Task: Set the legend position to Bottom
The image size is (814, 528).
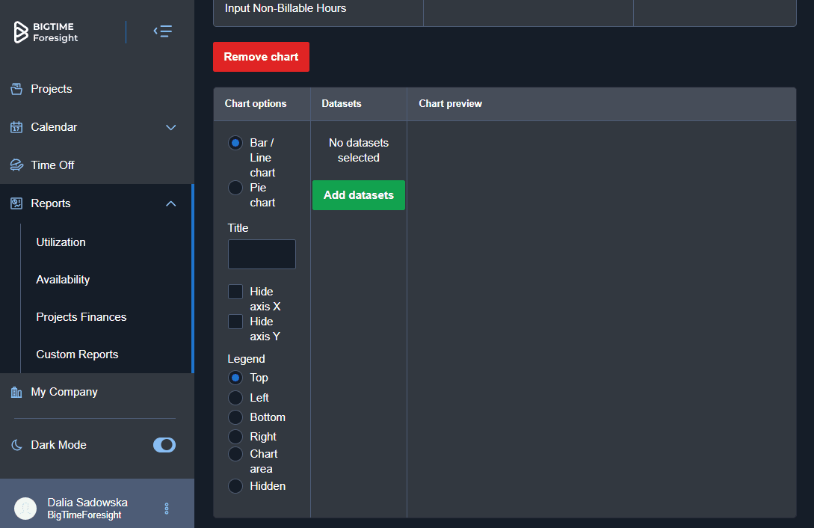Action: [235, 417]
